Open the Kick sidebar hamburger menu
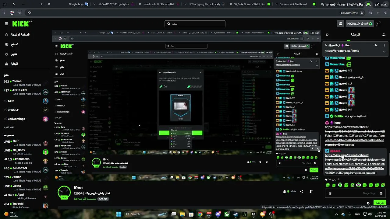Screen dimensions: 390x219 [6, 24]
